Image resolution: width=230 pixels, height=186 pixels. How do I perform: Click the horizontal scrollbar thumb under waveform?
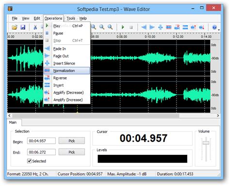tap(96, 116)
